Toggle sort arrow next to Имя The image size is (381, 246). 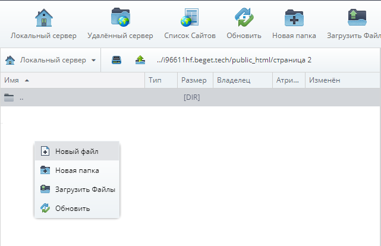27,80
